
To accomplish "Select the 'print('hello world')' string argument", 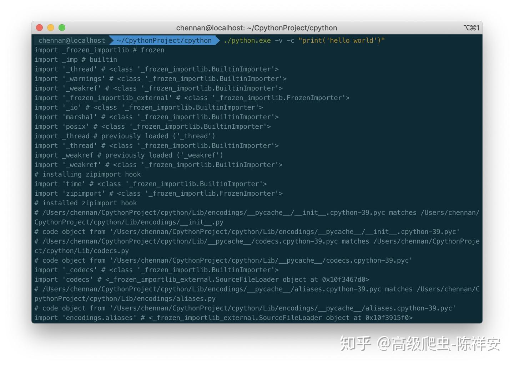I will 342,40.
